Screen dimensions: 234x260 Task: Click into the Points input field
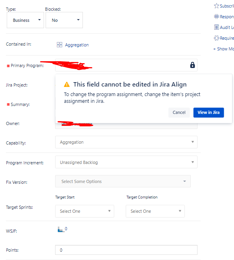(x=126, y=250)
